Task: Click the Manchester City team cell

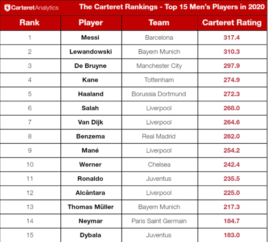Action: pos(159,66)
